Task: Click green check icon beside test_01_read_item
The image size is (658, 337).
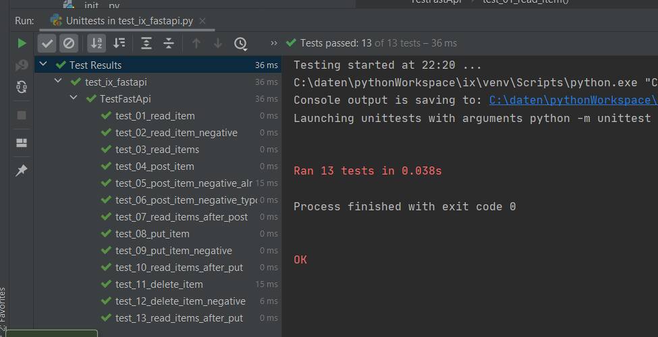Action: [x=106, y=115]
